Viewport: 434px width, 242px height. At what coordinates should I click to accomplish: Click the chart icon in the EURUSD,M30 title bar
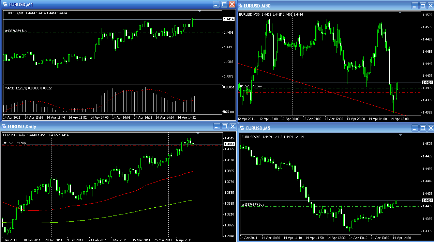click(x=240, y=5)
